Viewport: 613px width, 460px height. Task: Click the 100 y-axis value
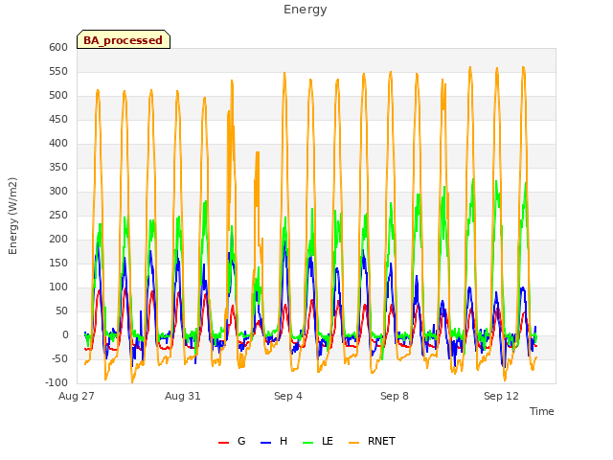pos(58,287)
